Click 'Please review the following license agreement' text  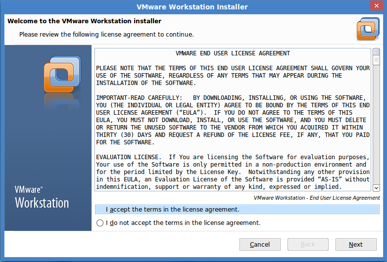(x=106, y=34)
